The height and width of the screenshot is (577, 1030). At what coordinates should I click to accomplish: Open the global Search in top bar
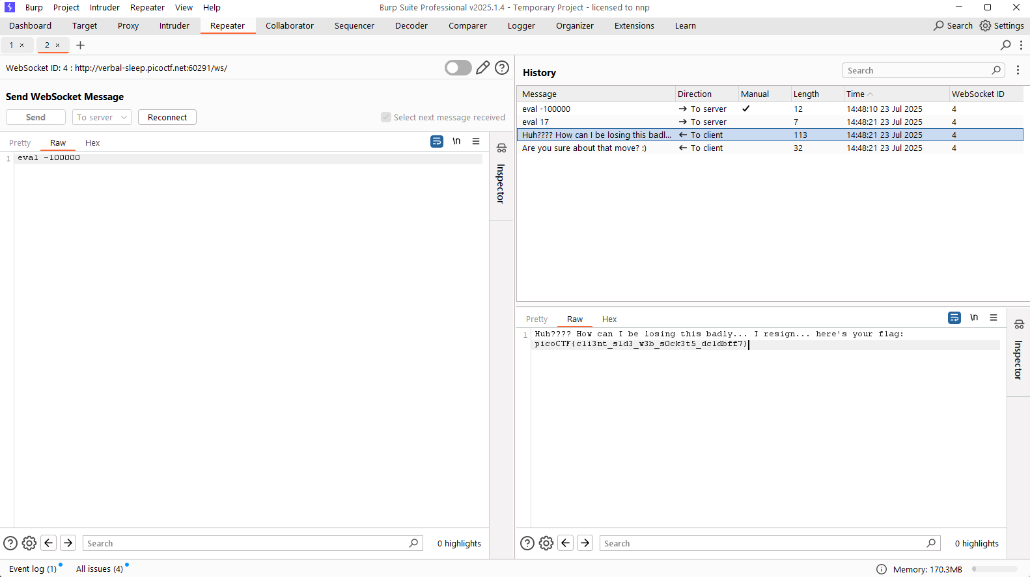[953, 25]
